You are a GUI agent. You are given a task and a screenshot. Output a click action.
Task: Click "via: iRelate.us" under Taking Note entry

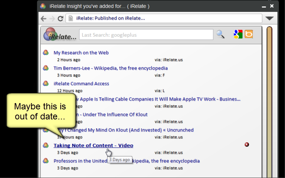pyautogui.click(x=169, y=152)
